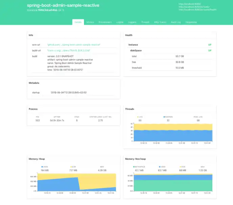233x205 pixels.
Task: Click disk total value 53.7 GB
Action: click(x=179, y=56)
